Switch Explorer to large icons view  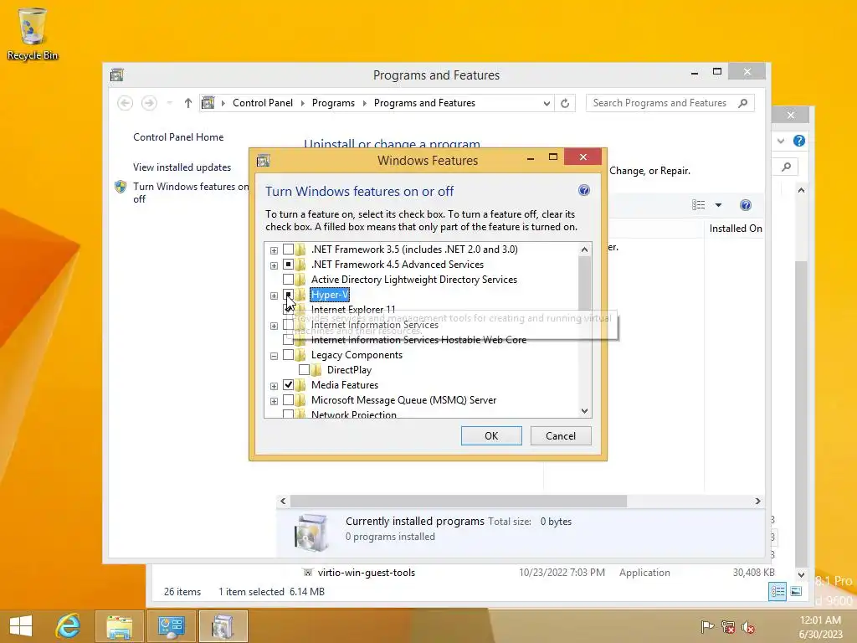click(x=797, y=591)
